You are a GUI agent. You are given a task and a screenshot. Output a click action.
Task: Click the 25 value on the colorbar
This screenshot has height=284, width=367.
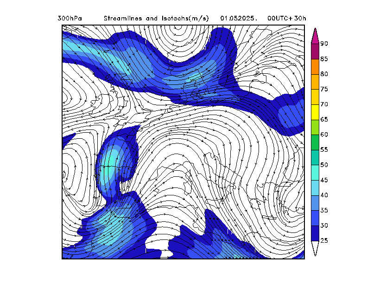(x=324, y=241)
